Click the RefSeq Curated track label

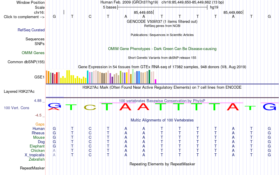[x=31, y=30]
